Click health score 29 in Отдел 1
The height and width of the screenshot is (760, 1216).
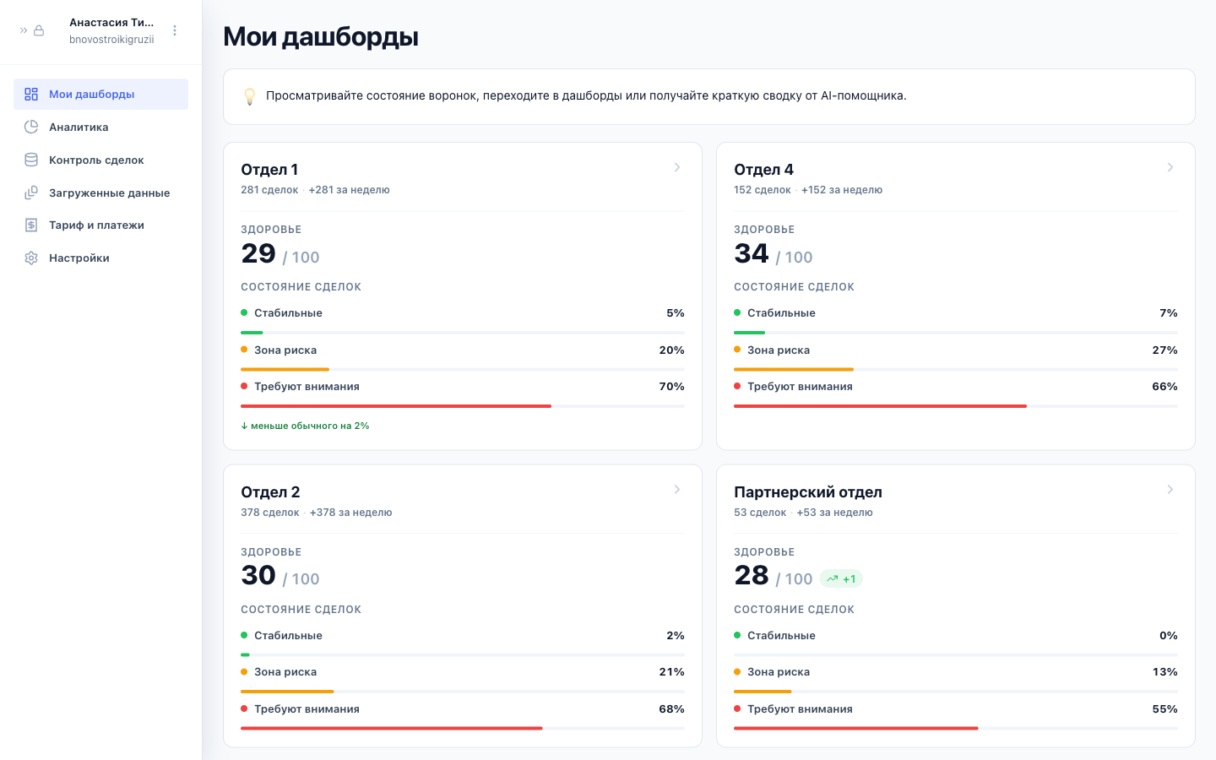258,253
